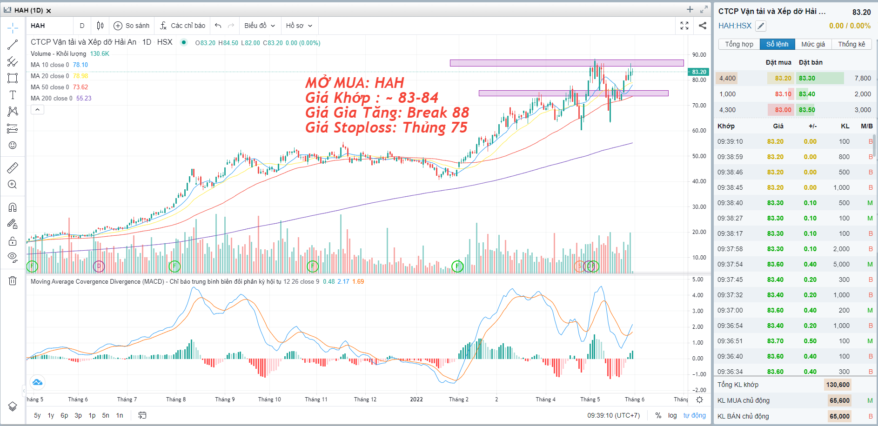Click the trash remove drawings icon

13,280
